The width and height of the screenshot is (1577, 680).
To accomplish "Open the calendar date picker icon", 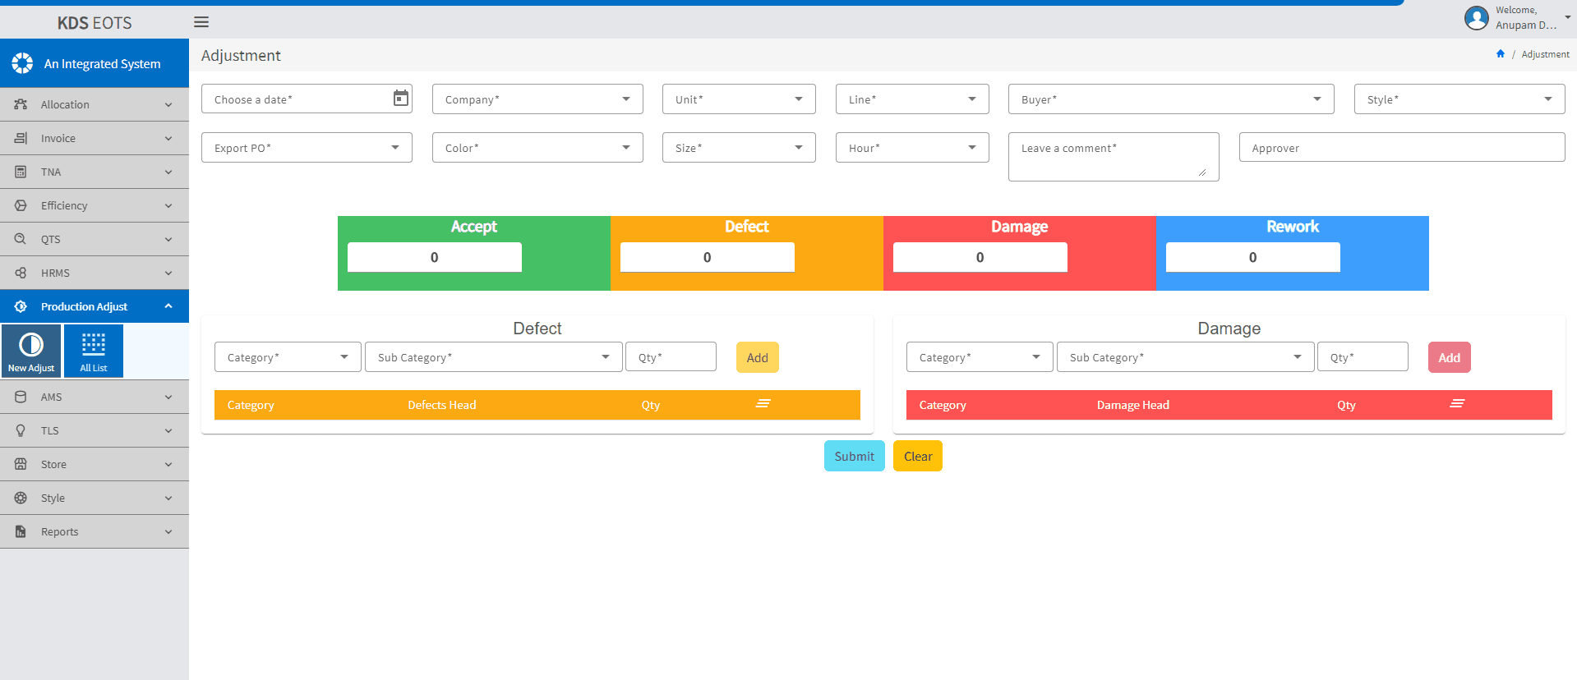I will click(x=401, y=99).
